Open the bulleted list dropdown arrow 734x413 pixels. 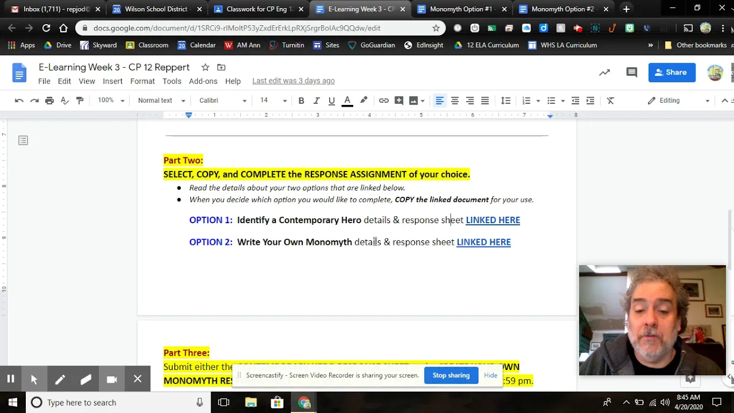563,100
